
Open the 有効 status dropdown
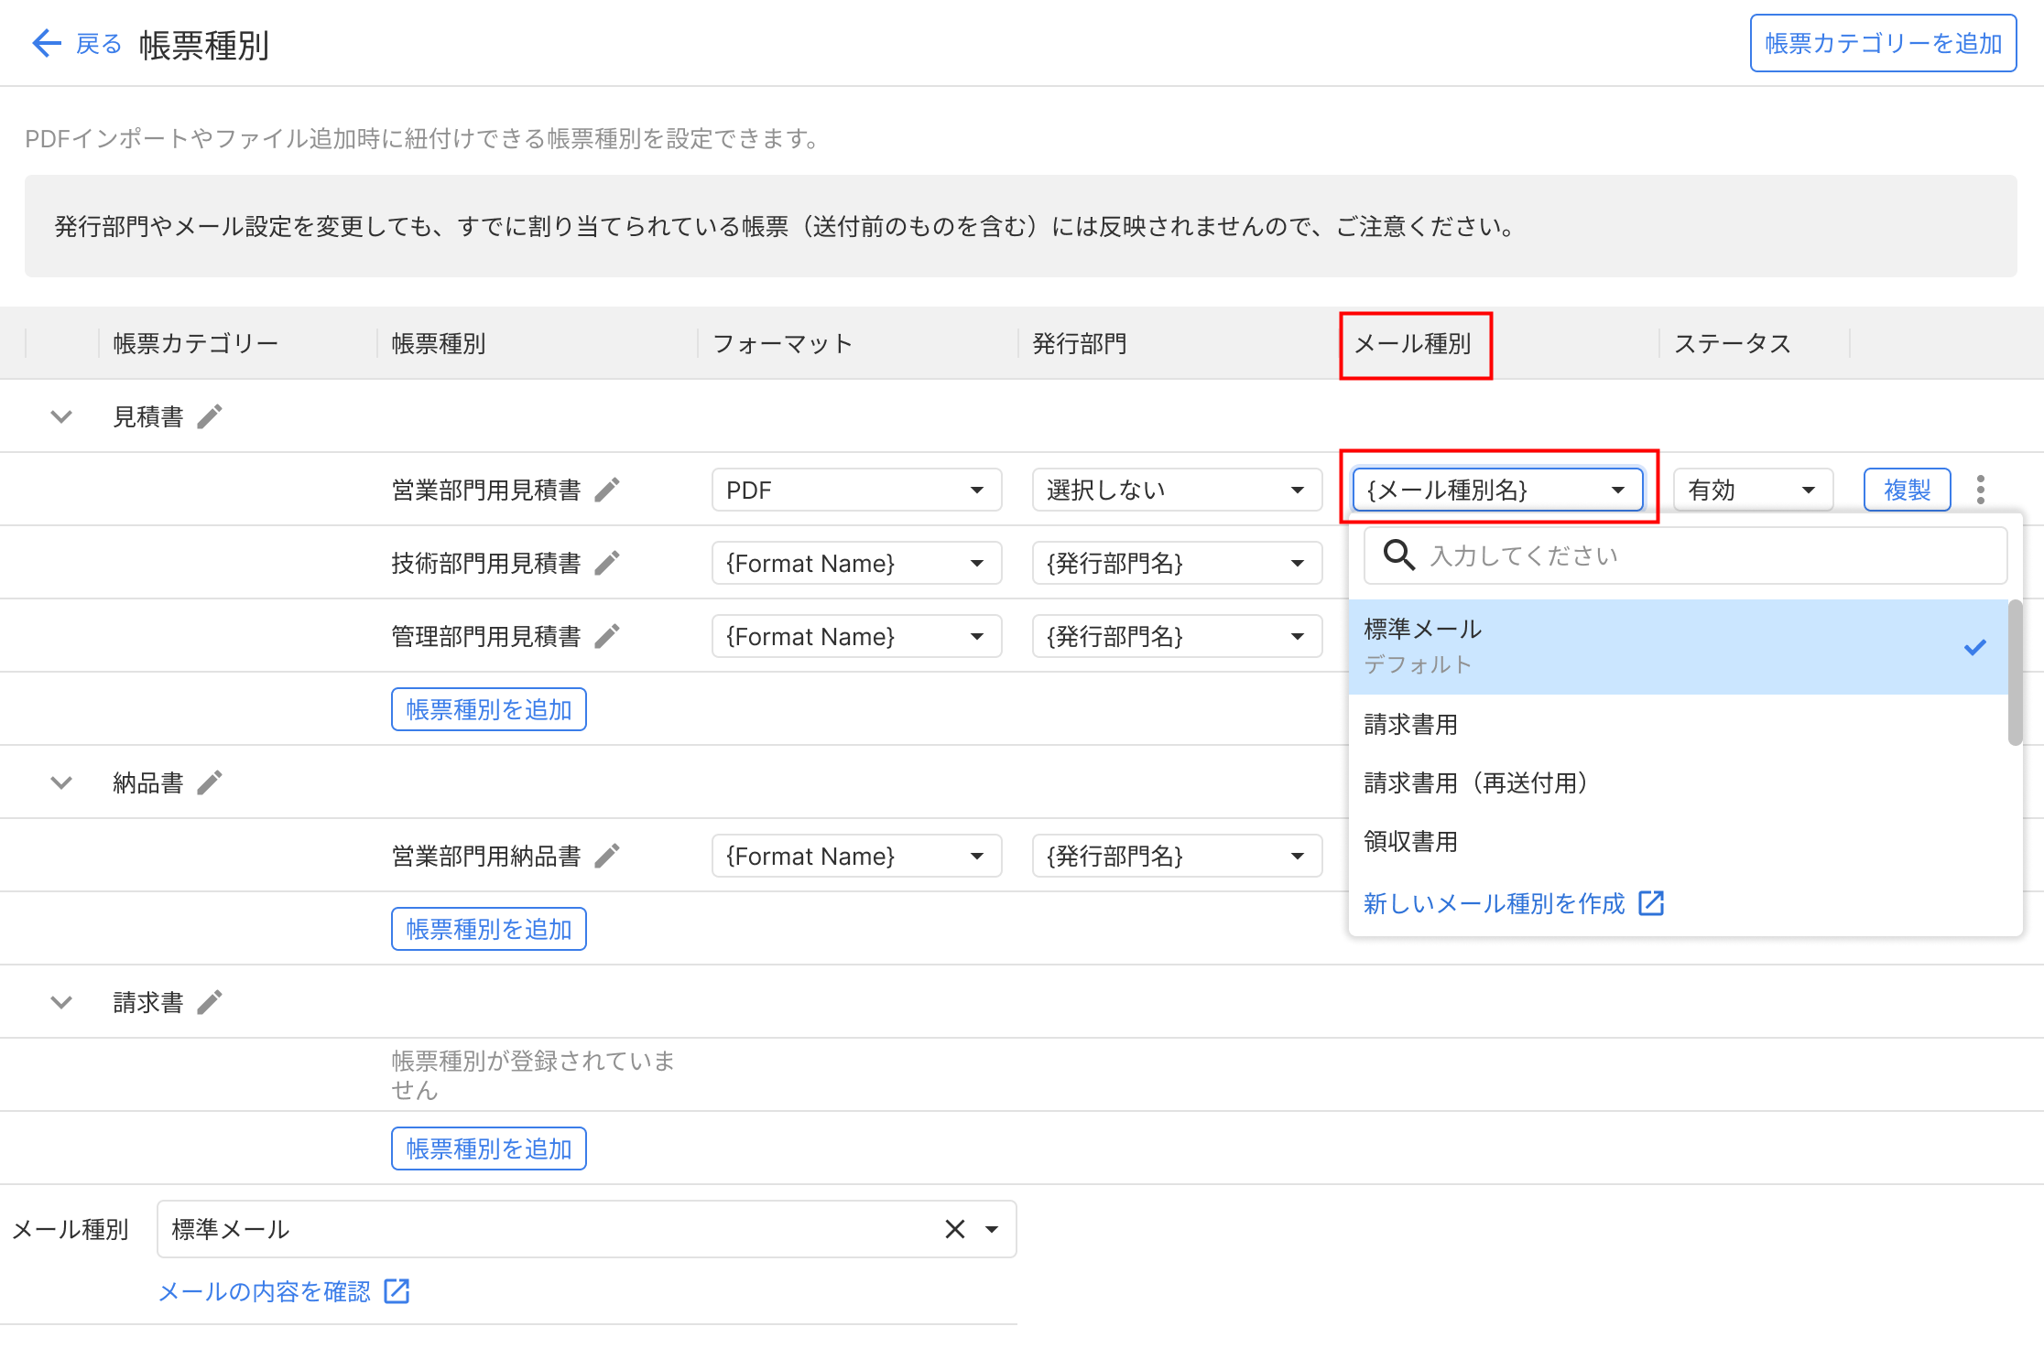point(1752,490)
